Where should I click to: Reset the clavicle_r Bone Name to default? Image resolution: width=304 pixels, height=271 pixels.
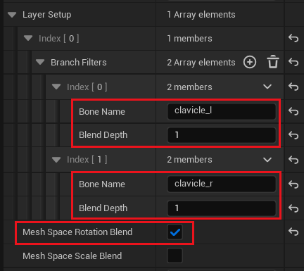coord(293,184)
